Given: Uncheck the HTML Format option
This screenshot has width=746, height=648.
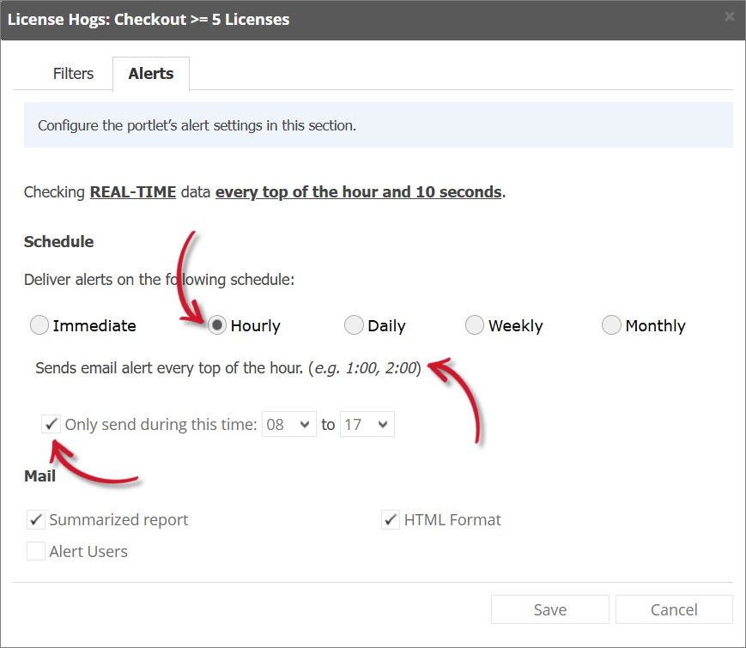Looking at the screenshot, I should coord(391,519).
